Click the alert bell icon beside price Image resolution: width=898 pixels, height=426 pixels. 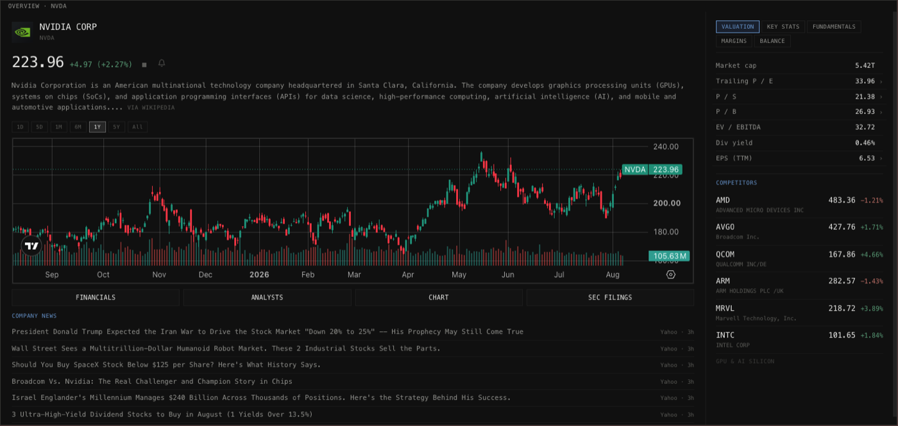click(162, 63)
